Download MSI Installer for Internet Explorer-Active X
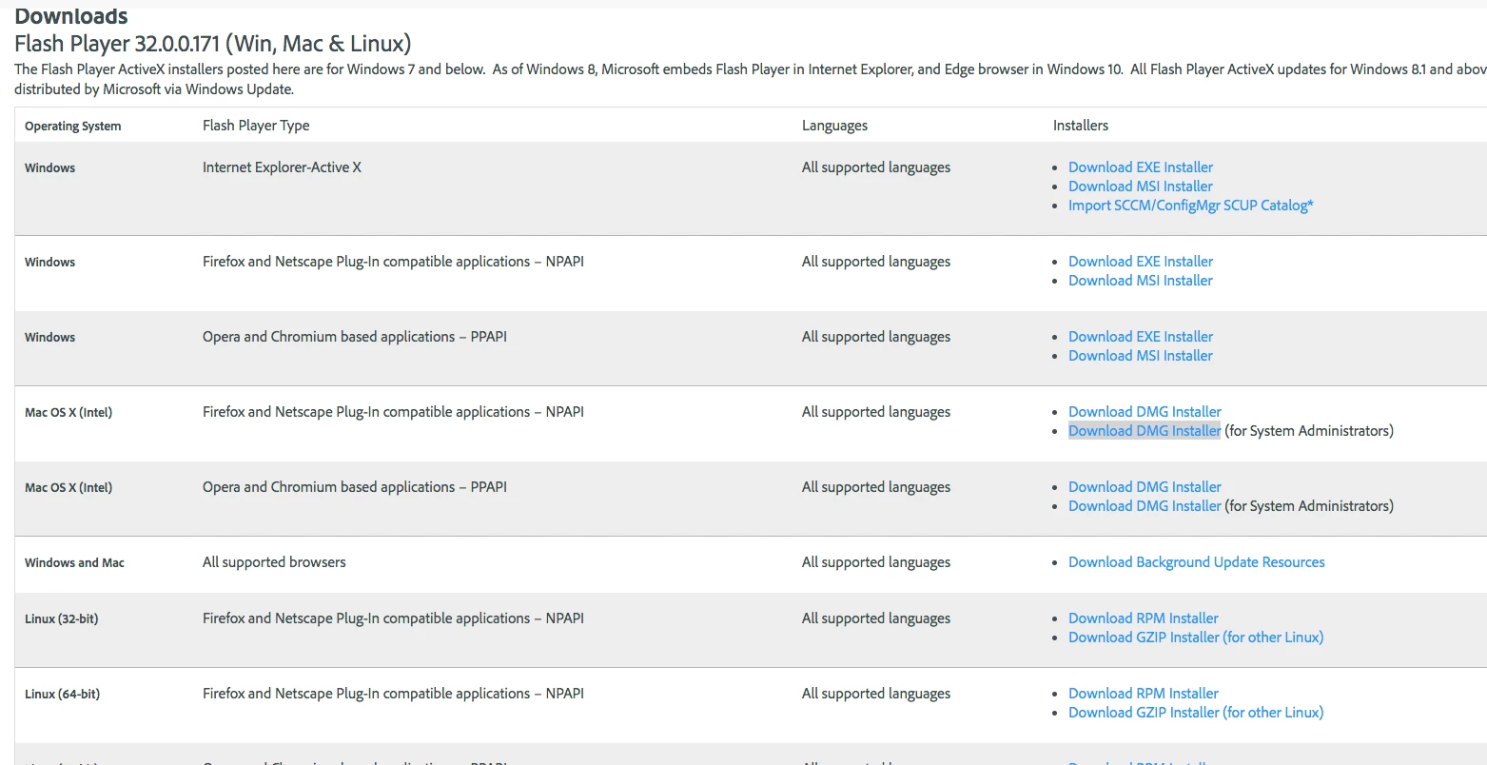 tap(1141, 186)
